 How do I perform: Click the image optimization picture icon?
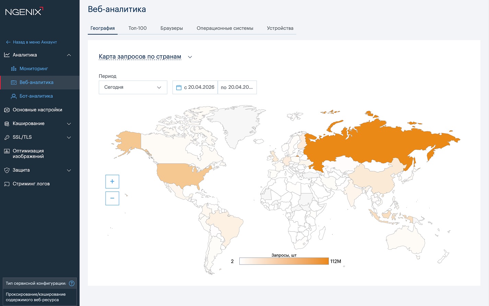(x=7, y=151)
